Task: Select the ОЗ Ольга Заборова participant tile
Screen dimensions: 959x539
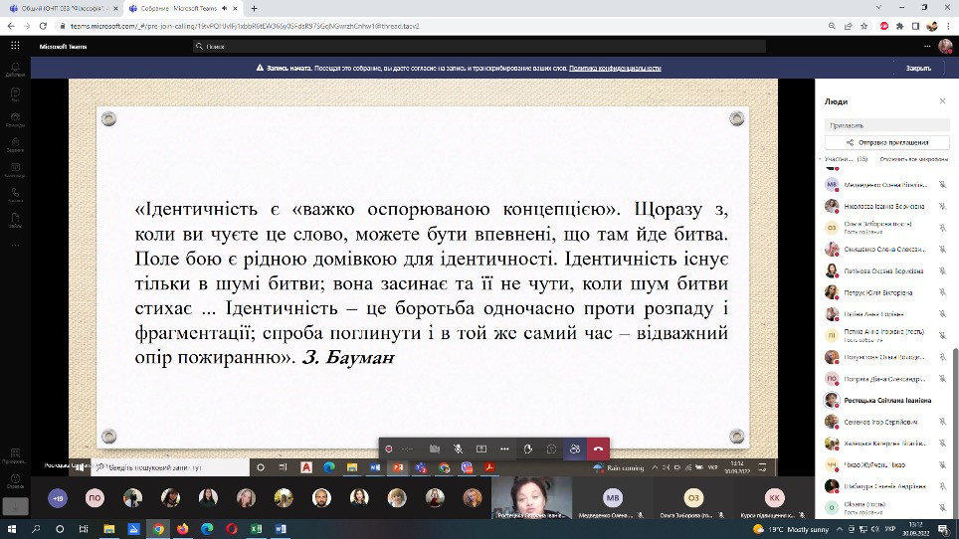Action: (x=693, y=498)
